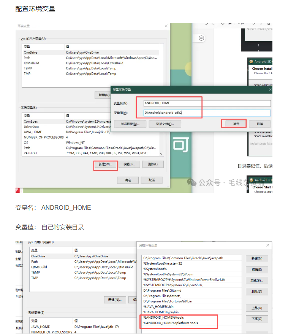The image size is (288, 335).
Task: Click the 变量名 field containing ANDROID_HOME
Action: click(x=207, y=103)
